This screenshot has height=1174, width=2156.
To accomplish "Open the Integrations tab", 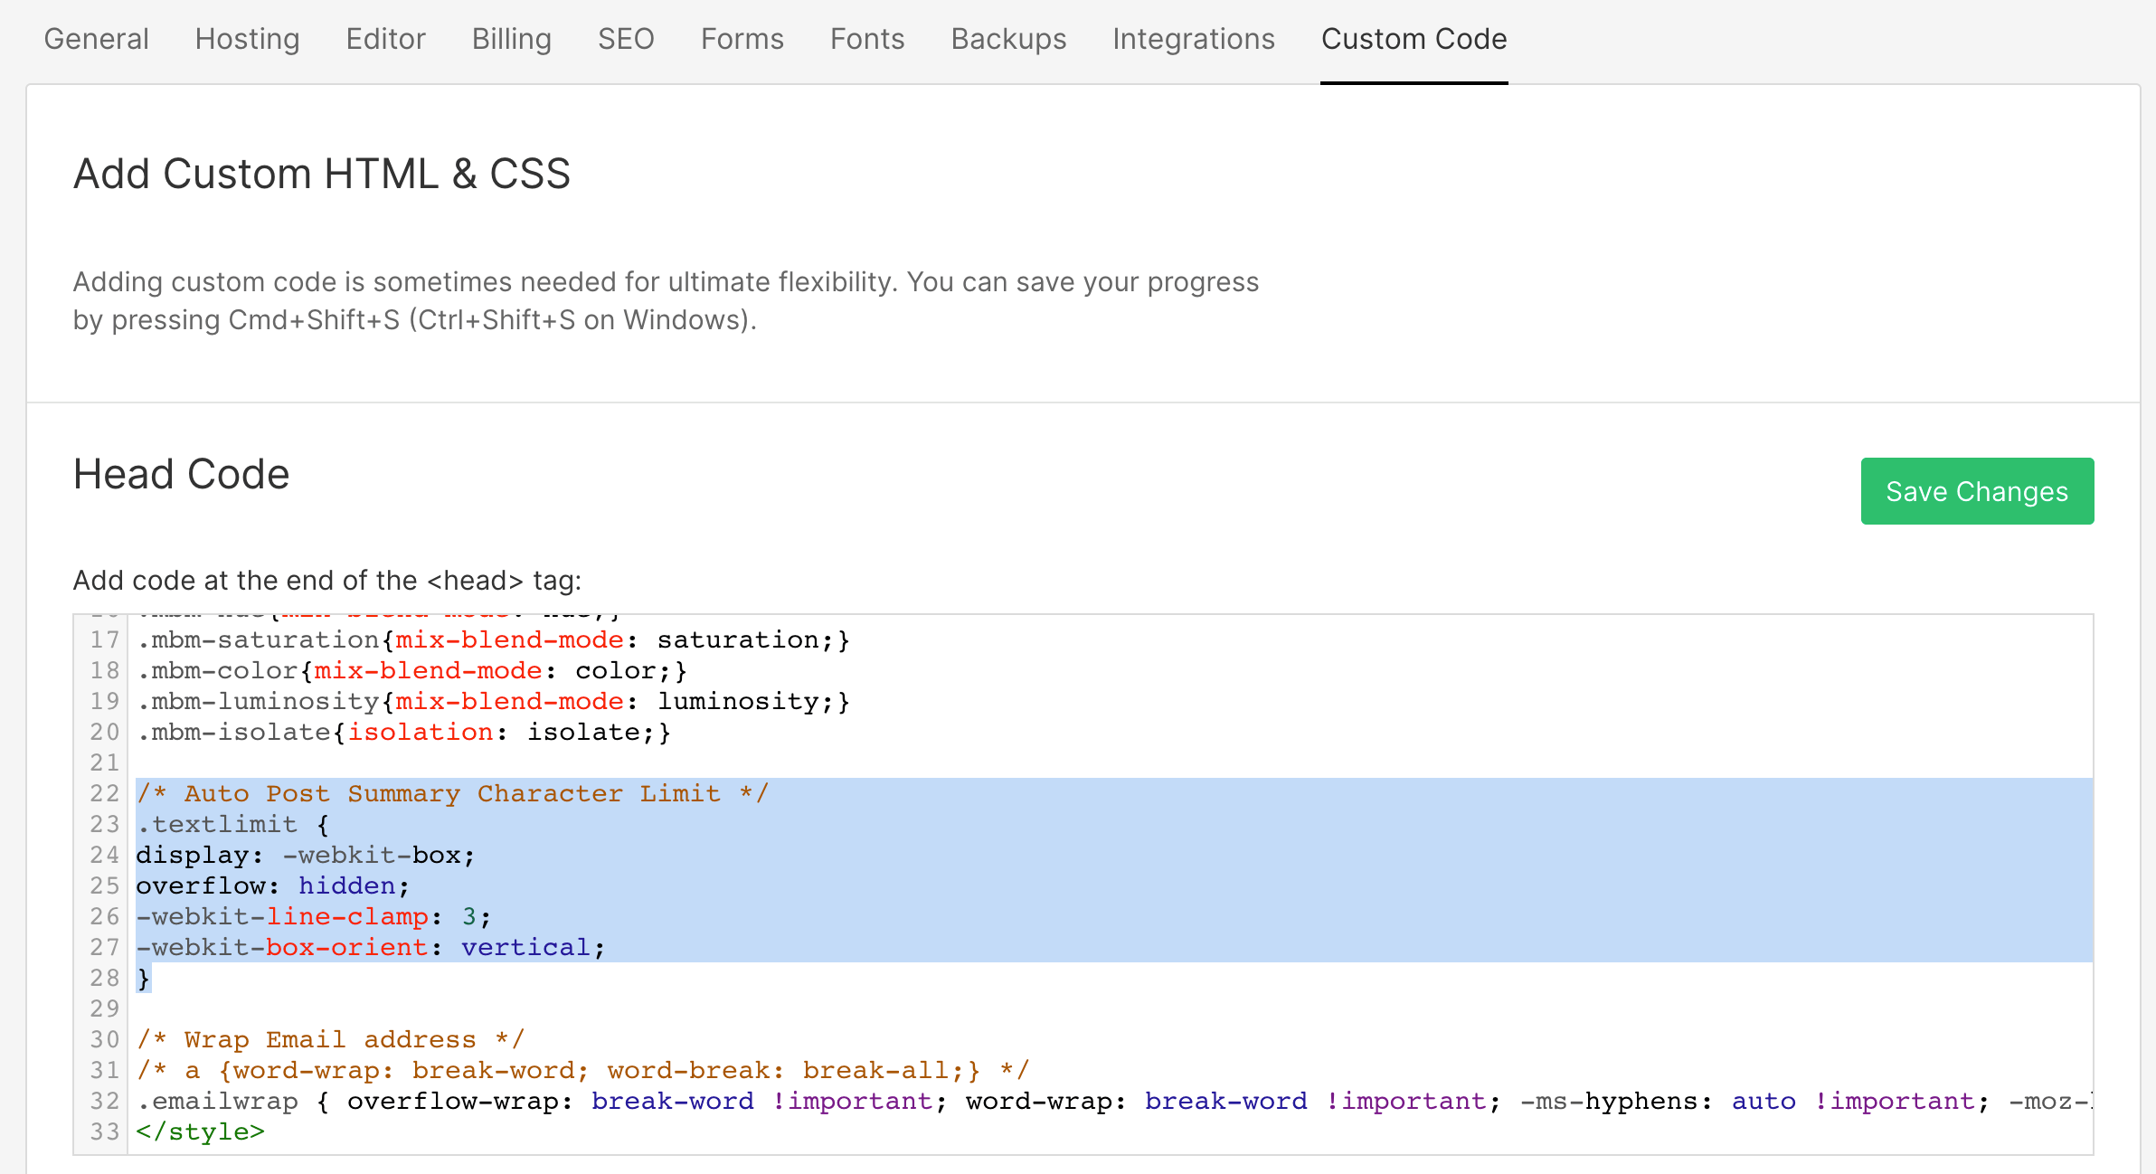I will [x=1193, y=39].
